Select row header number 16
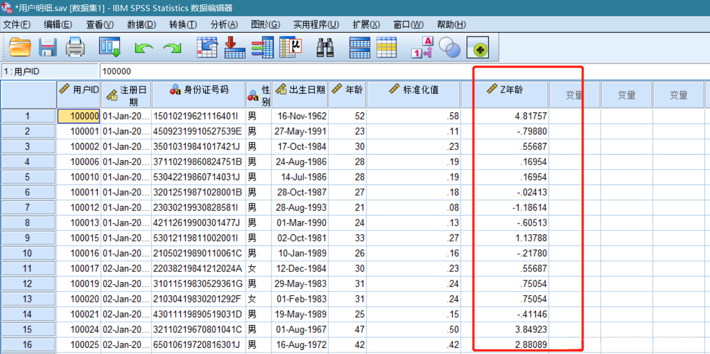 [28, 345]
